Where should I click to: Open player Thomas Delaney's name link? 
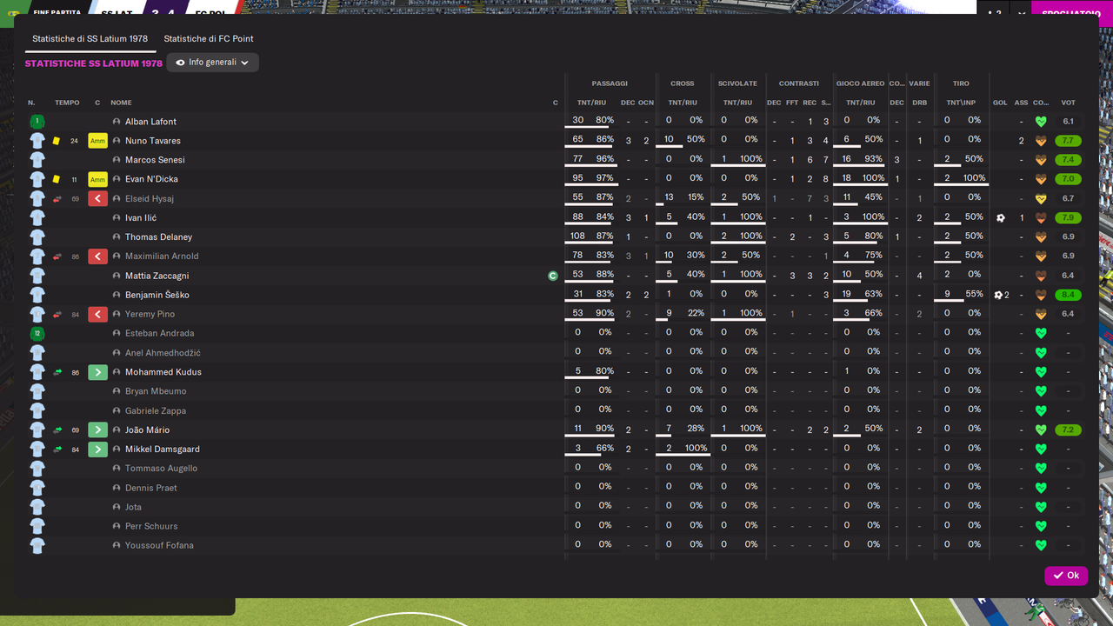pyautogui.click(x=158, y=237)
